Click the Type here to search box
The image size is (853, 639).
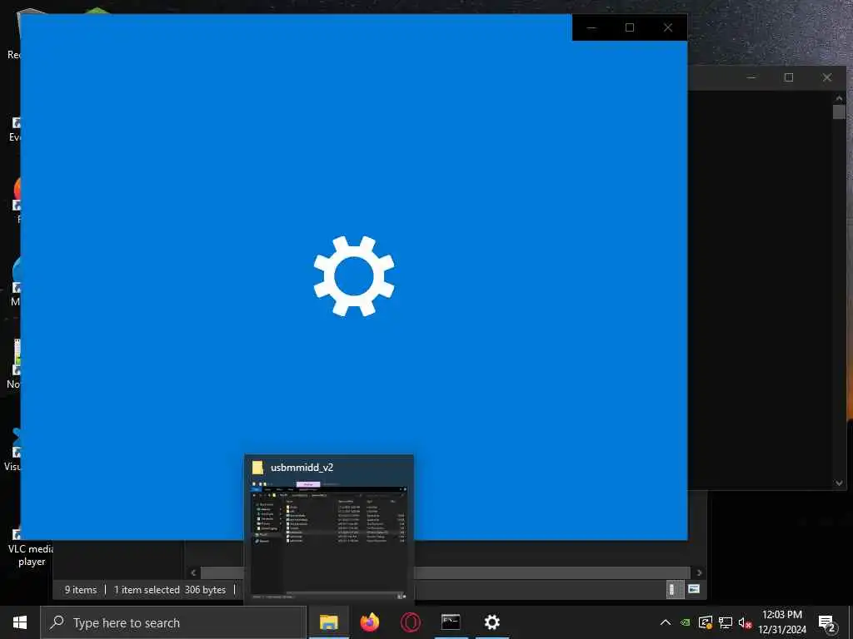(x=173, y=622)
